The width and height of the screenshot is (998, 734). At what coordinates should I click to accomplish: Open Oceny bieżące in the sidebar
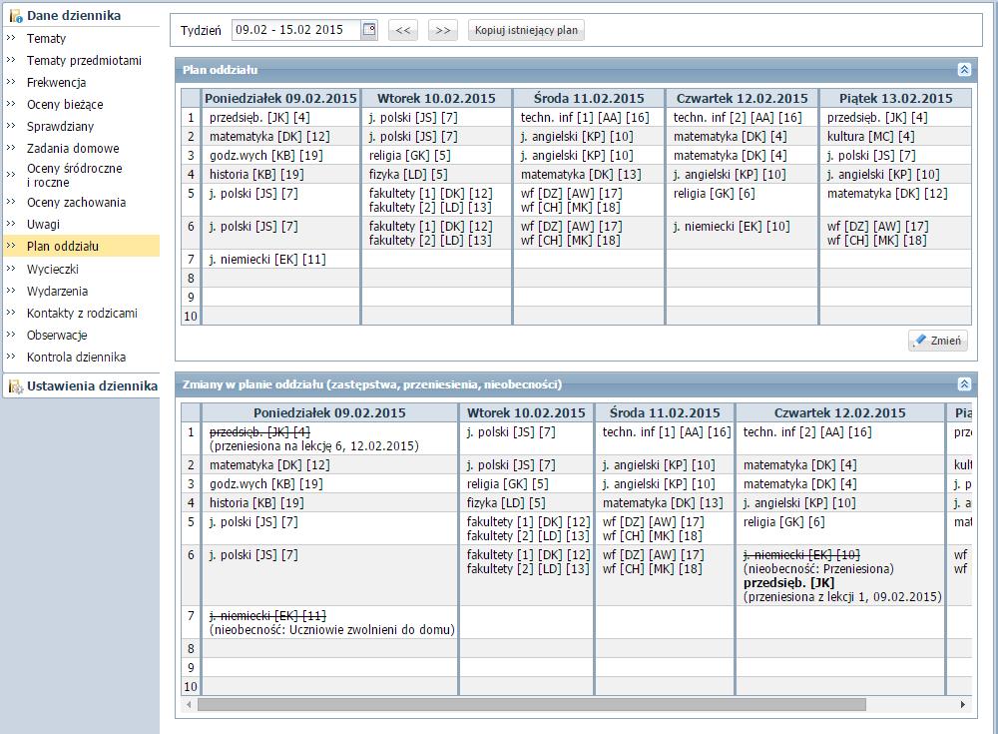(x=65, y=105)
